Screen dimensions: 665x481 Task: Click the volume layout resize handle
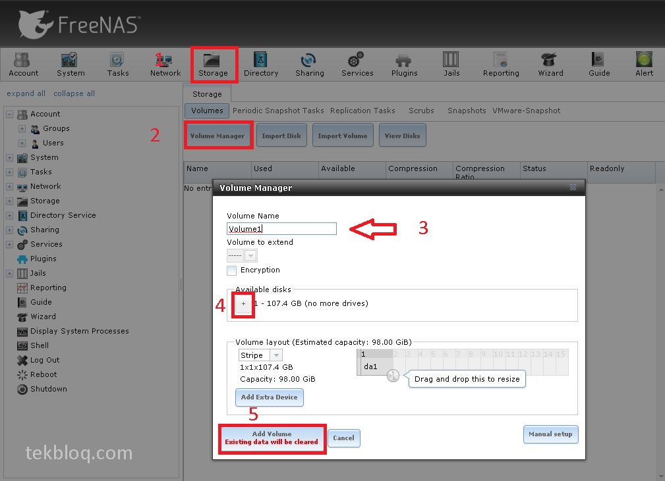click(393, 376)
